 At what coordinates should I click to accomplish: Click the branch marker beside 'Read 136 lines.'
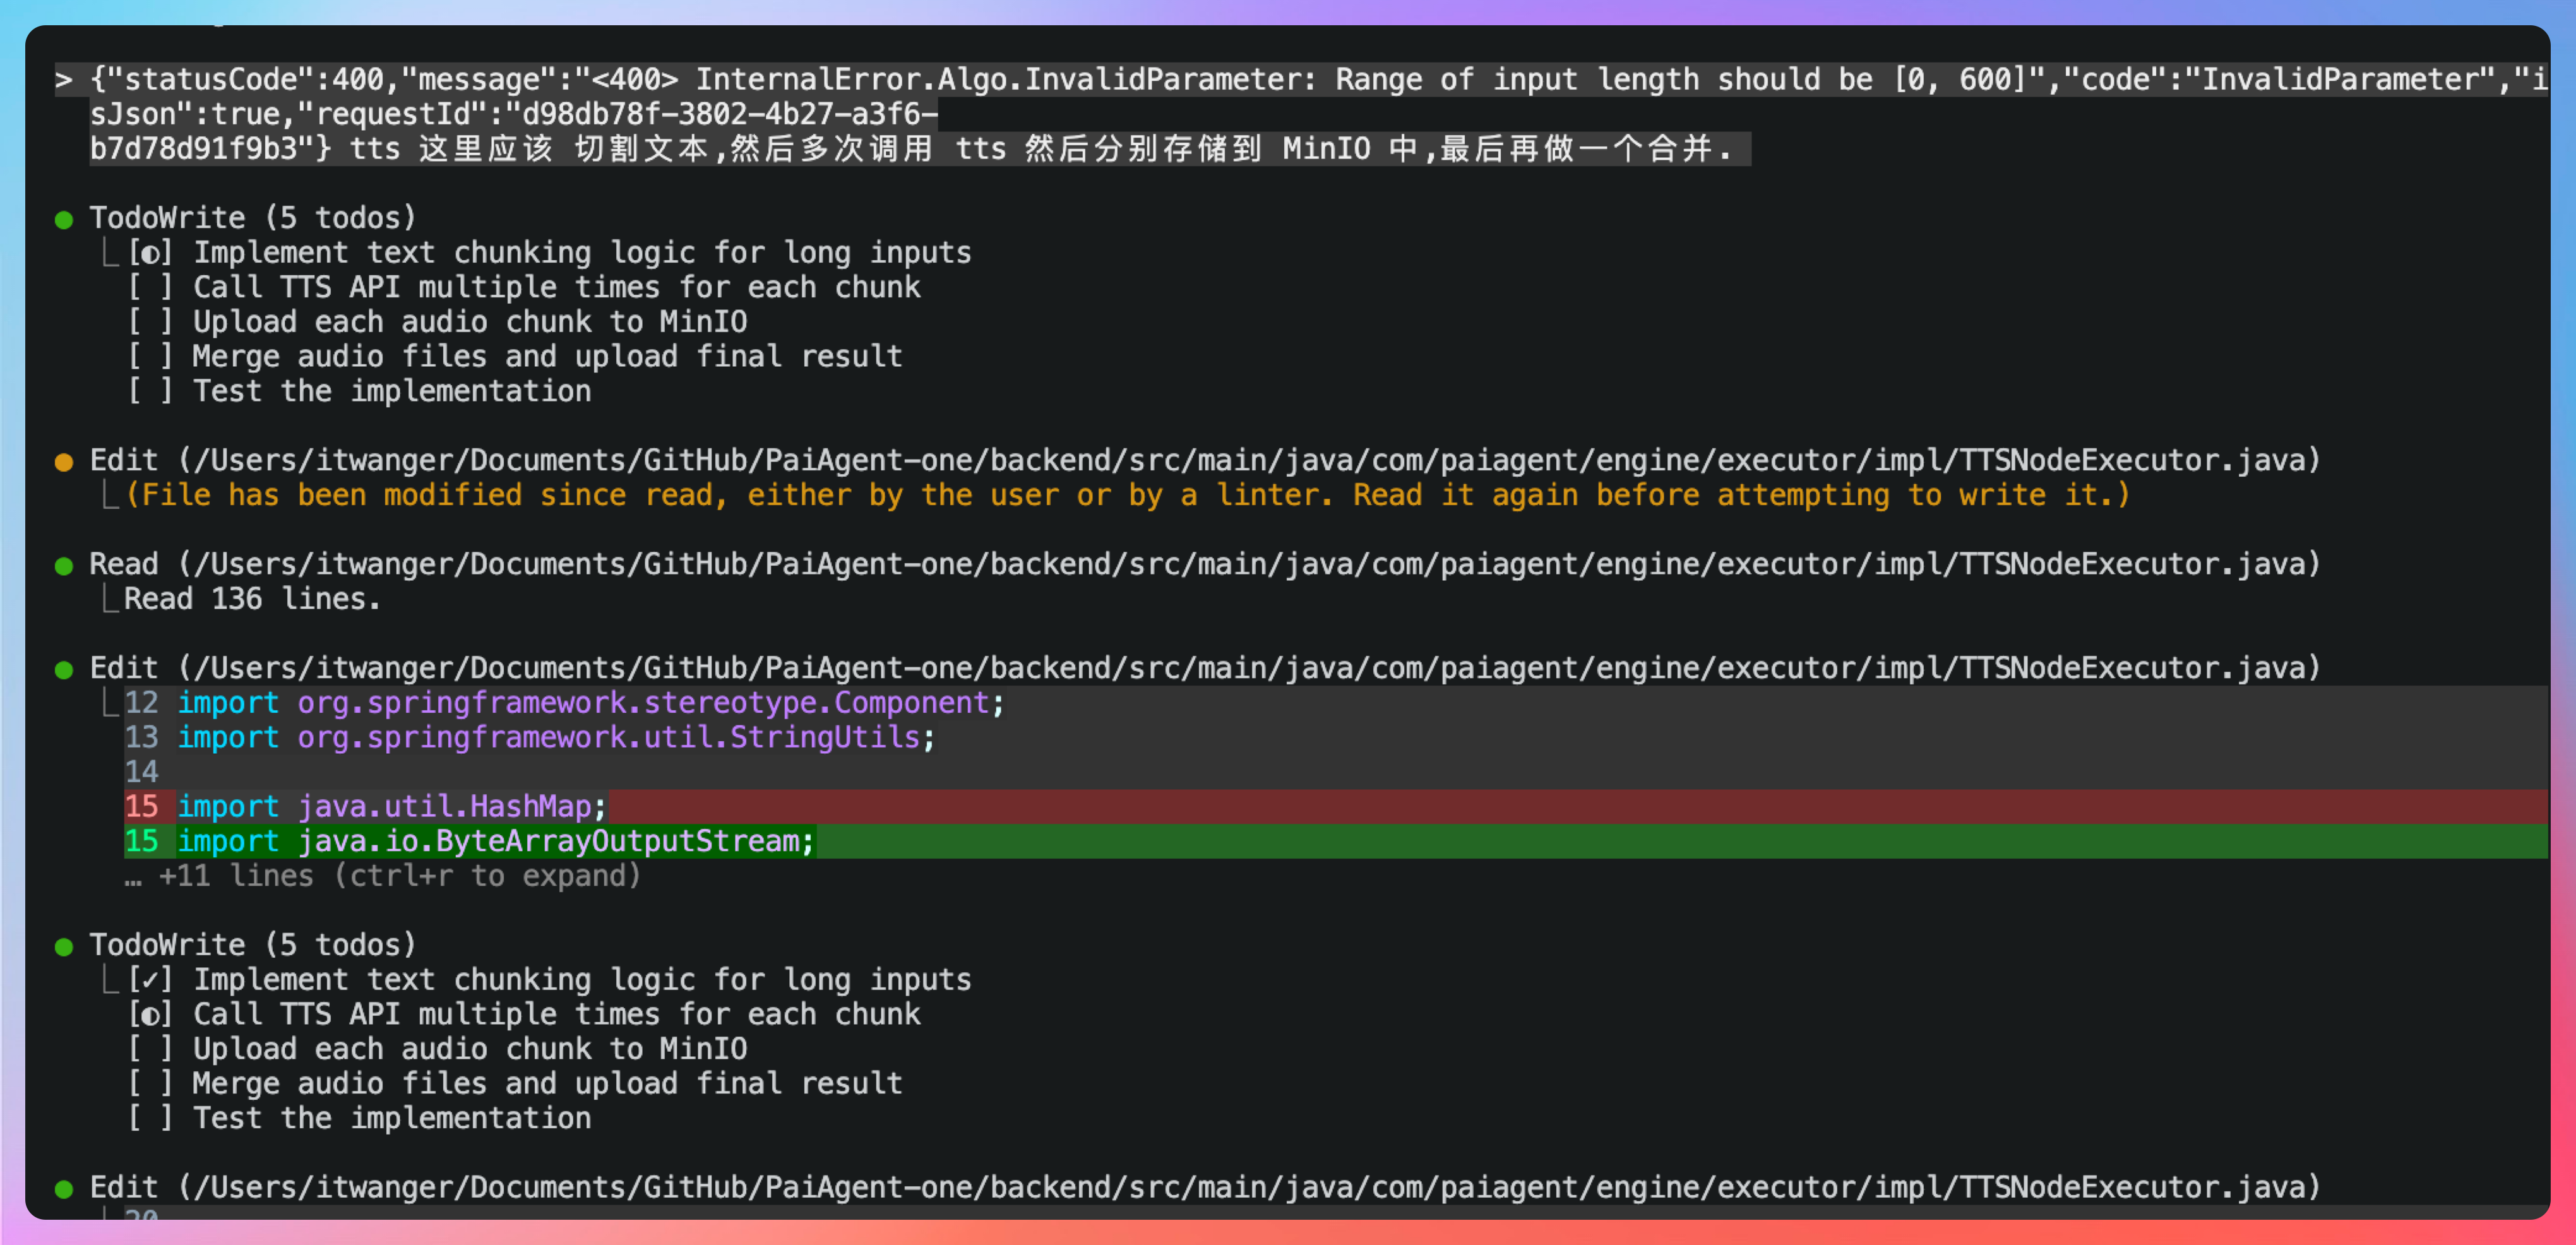click(x=110, y=599)
